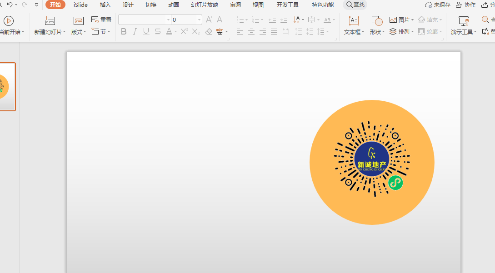This screenshot has height=273, width=495.
Task: Center align paragraph text
Action: (x=251, y=31)
